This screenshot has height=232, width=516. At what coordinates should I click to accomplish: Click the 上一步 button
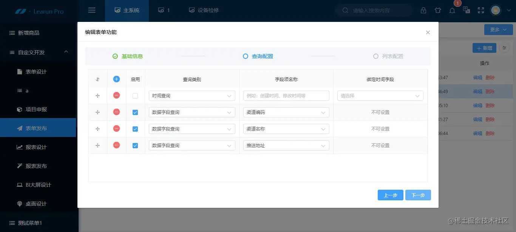[390, 195]
